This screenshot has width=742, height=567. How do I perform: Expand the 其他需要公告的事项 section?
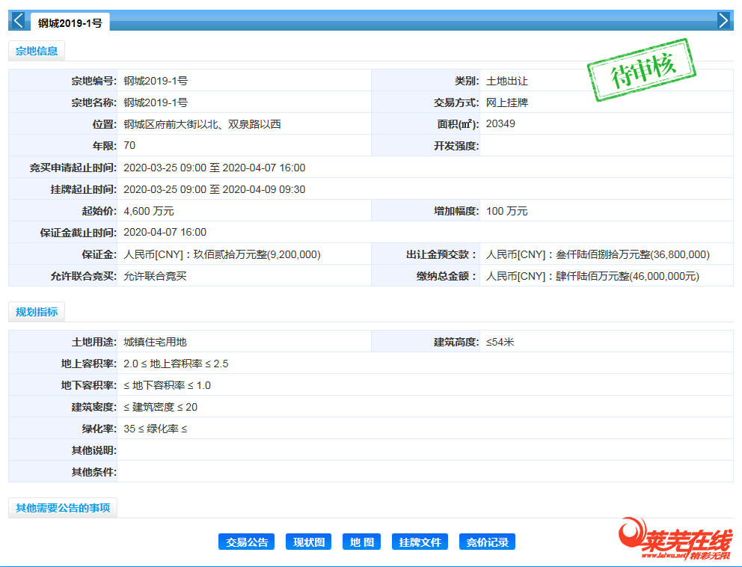(63, 506)
